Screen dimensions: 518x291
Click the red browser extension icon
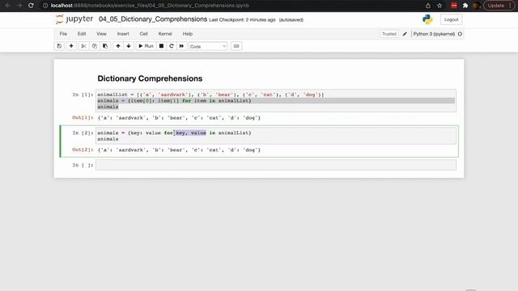pos(454,6)
